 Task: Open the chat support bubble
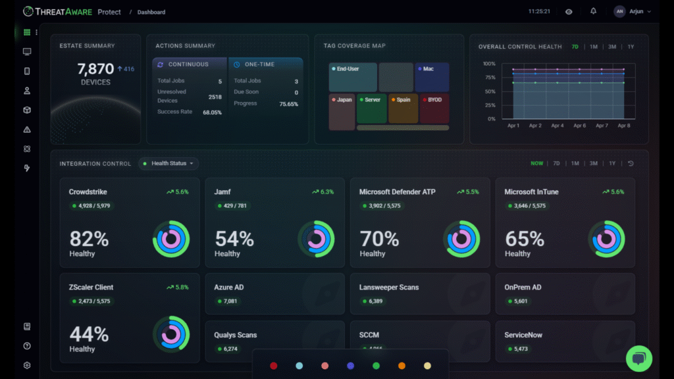click(x=638, y=359)
